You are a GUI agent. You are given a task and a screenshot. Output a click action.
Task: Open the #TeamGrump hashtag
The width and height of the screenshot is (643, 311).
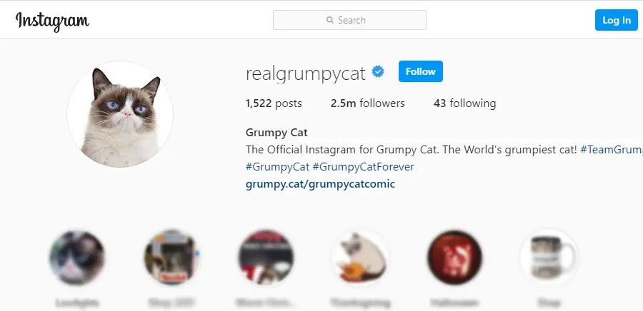(x=612, y=150)
